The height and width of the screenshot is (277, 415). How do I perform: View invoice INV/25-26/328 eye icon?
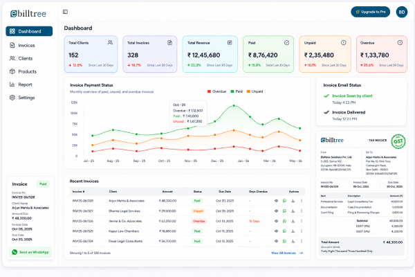click(276, 201)
